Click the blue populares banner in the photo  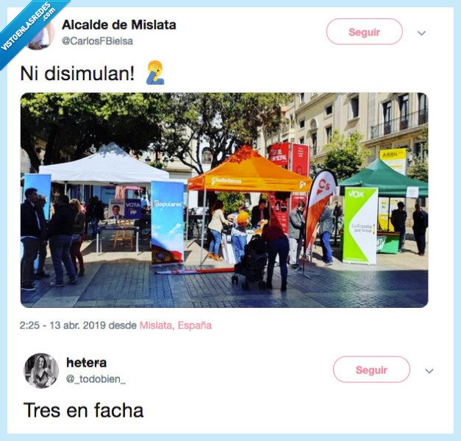pos(168,222)
